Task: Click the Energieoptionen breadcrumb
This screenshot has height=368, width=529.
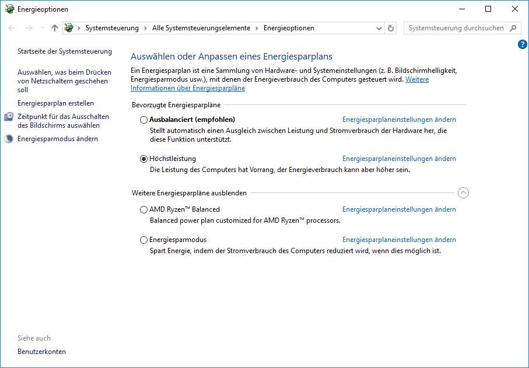Action: point(289,28)
